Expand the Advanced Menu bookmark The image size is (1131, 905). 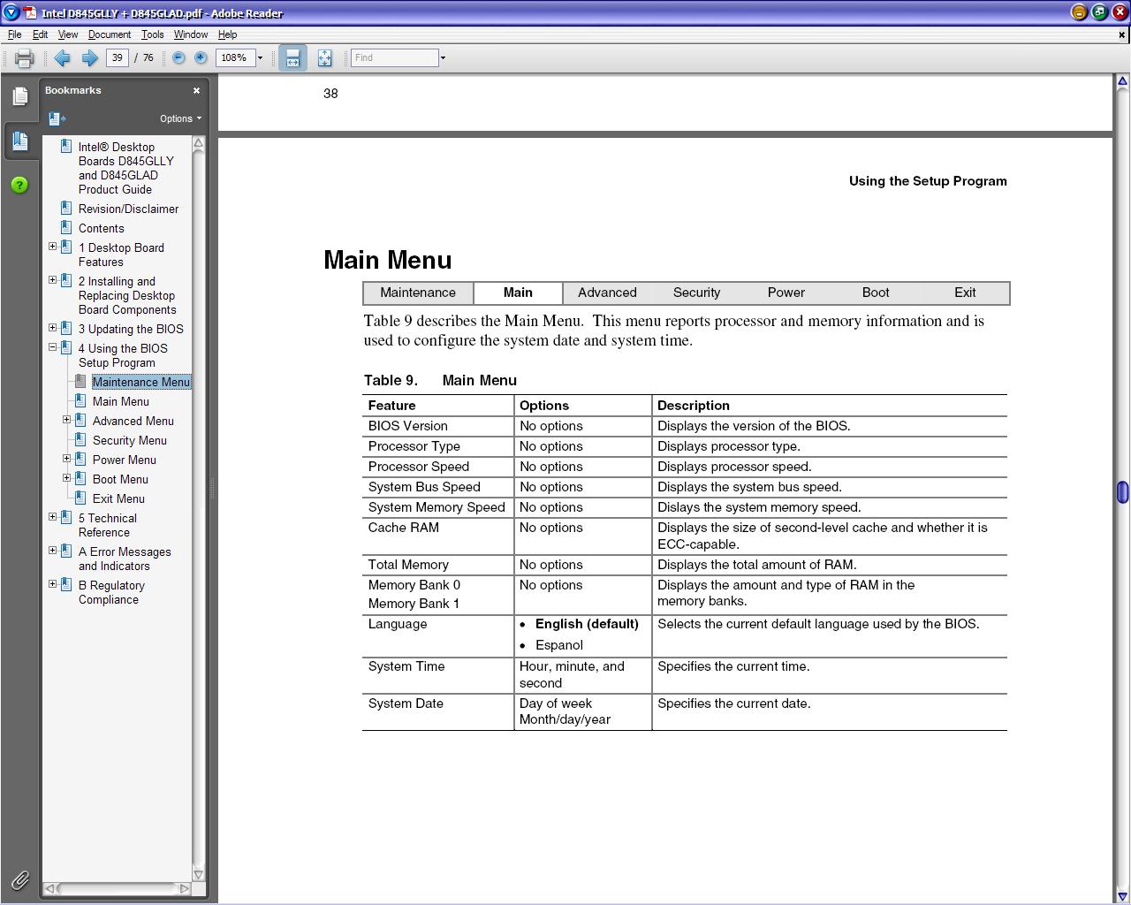[x=66, y=420]
